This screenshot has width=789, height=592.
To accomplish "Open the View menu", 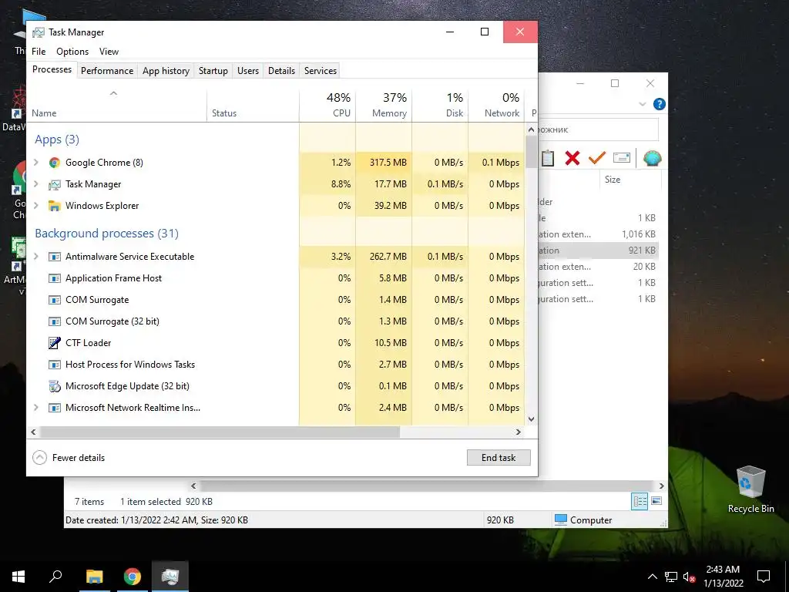I will coord(109,52).
